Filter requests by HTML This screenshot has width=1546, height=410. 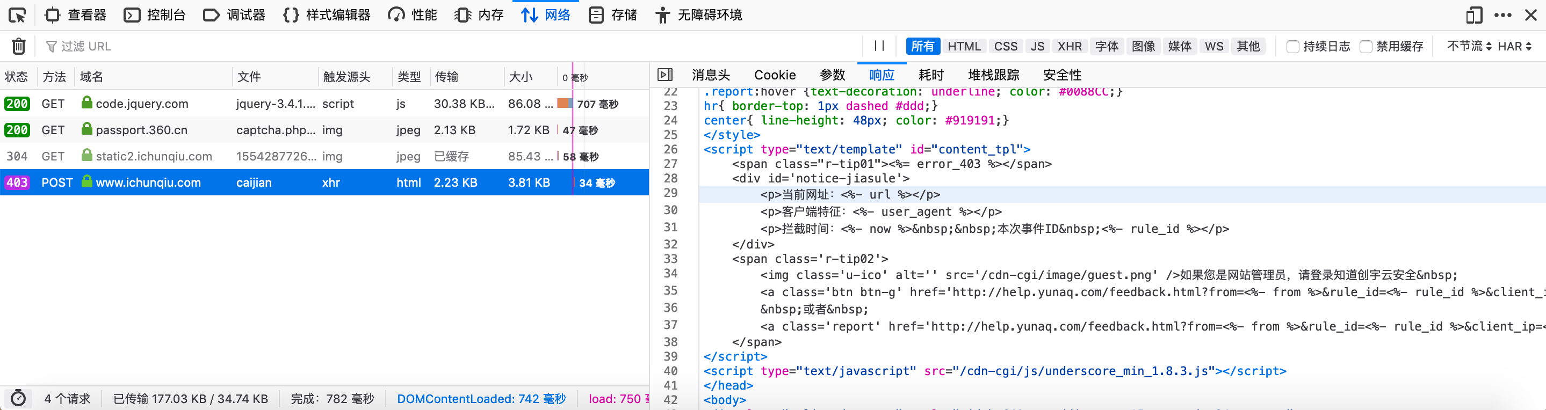[964, 46]
